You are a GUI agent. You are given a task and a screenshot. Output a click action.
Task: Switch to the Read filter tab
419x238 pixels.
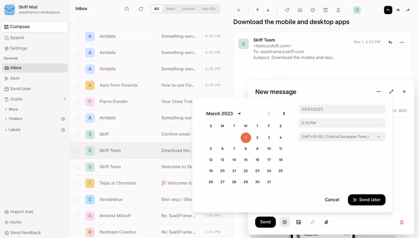click(x=170, y=9)
